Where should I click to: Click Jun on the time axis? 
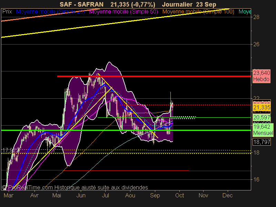click(81, 195)
